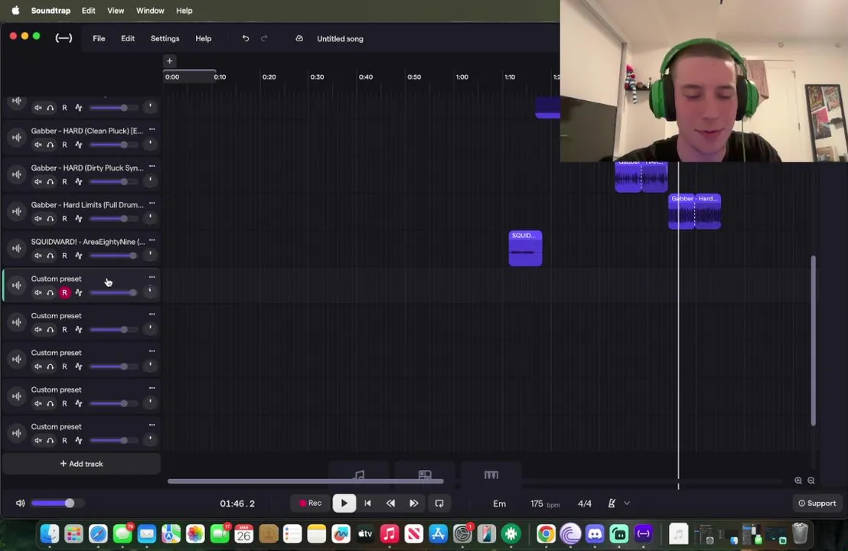Open the Settings menu

[165, 38]
